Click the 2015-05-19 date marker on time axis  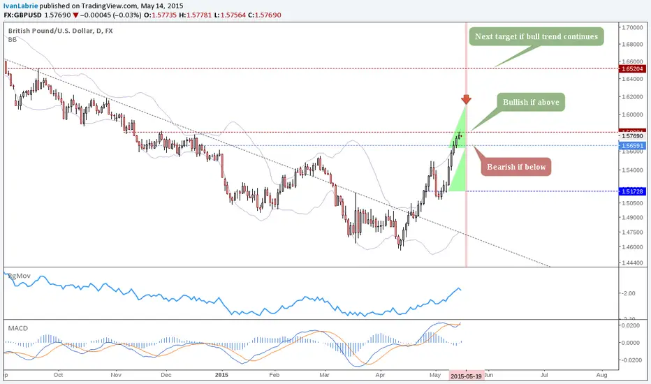point(466,376)
